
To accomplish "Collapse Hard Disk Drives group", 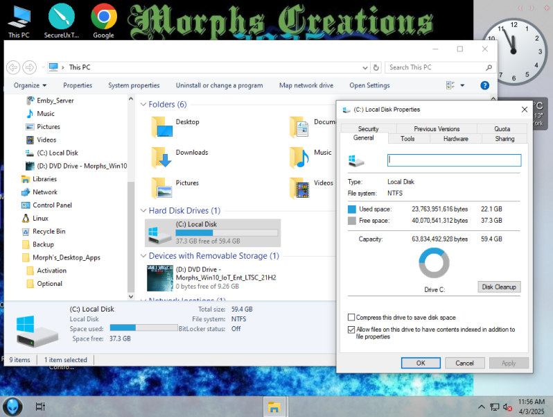I will click(x=143, y=211).
